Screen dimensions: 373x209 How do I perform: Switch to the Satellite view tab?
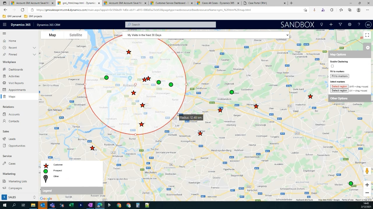point(76,35)
